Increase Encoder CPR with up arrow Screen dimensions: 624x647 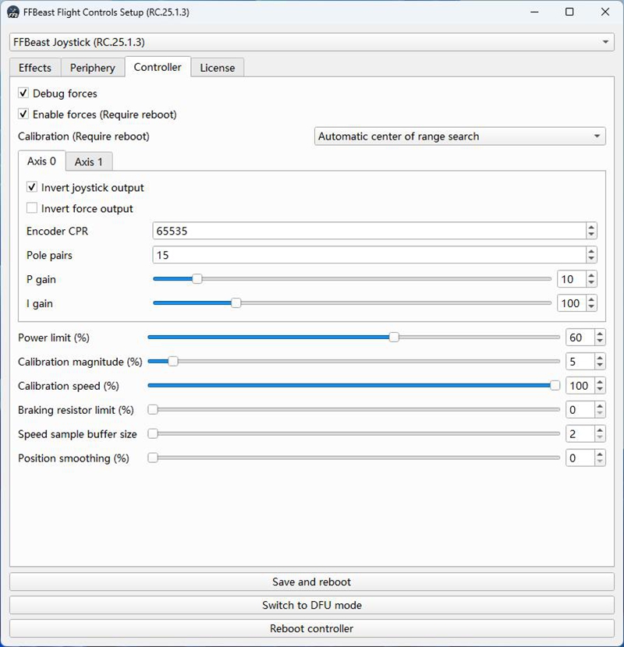pyautogui.click(x=591, y=227)
